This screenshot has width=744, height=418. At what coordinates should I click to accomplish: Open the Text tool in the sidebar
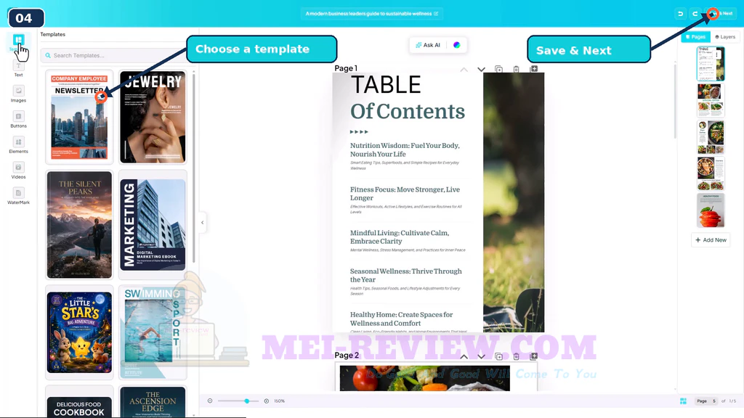(x=18, y=68)
